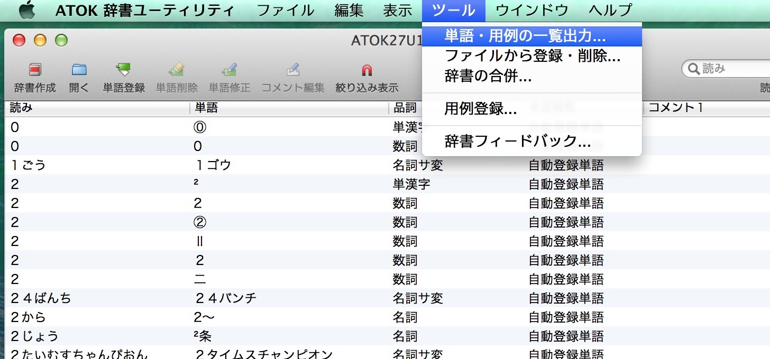Select the row reading 2じょう

(387, 336)
